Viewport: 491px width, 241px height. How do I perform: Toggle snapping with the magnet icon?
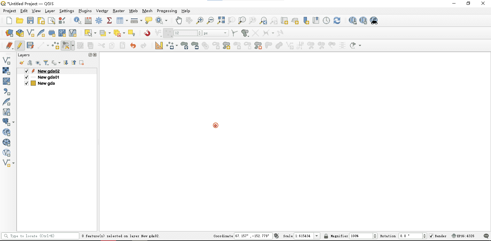[147, 33]
